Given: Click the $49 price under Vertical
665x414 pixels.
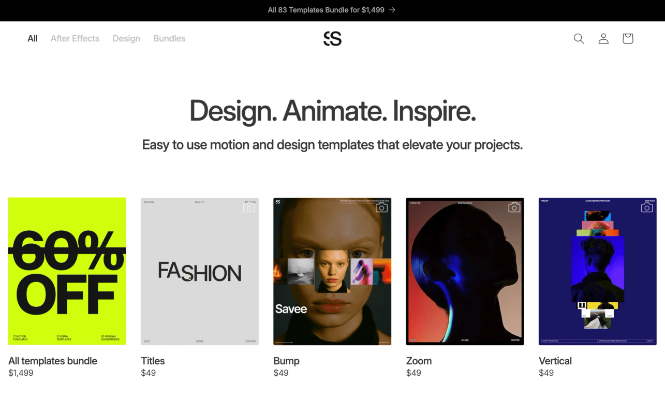Looking at the screenshot, I should click(546, 373).
